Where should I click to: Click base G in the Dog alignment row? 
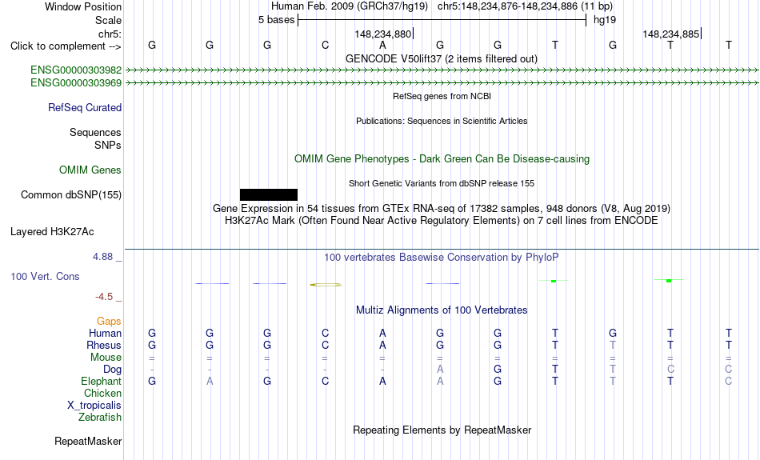coord(498,370)
